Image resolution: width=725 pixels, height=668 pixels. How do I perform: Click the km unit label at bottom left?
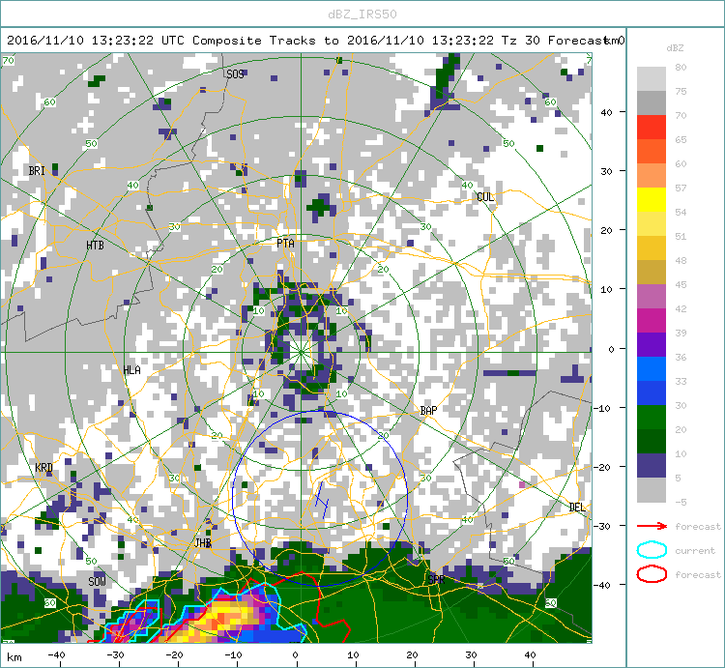coord(14,657)
